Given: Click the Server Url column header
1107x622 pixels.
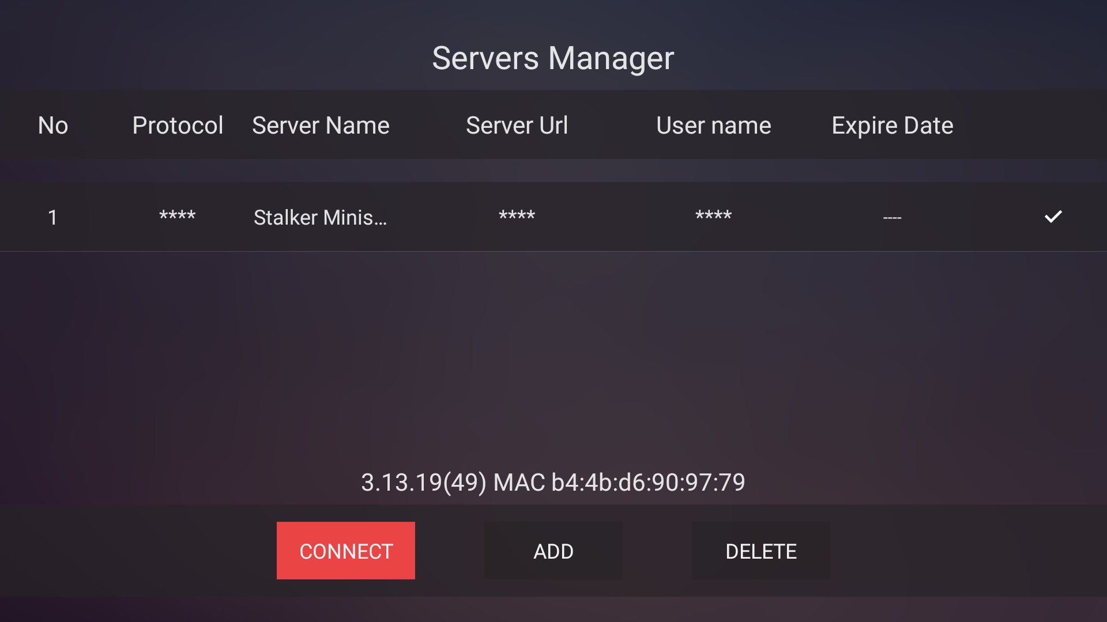Looking at the screenshot, I should click(x=517, y=126).
